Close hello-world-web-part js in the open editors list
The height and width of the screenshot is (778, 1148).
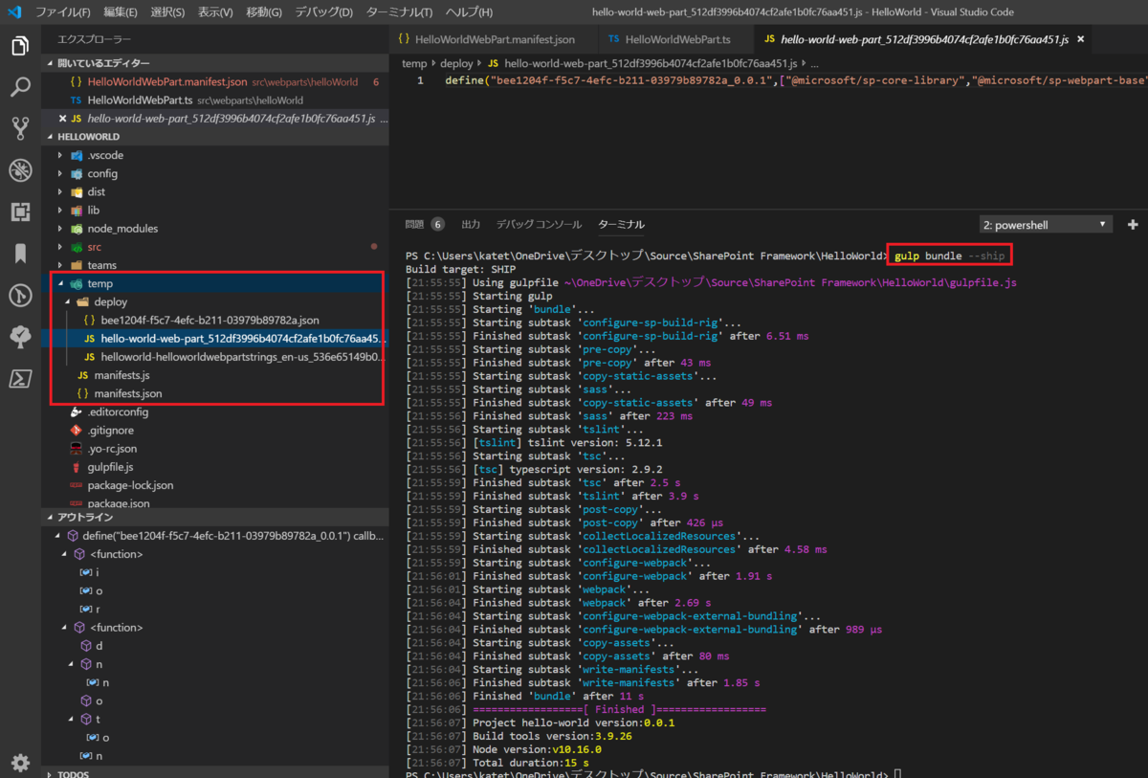[x=63, y=119]
